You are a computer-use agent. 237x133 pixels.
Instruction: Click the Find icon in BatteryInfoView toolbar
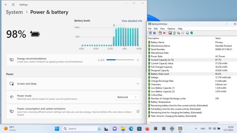click(x=187, y=33)
